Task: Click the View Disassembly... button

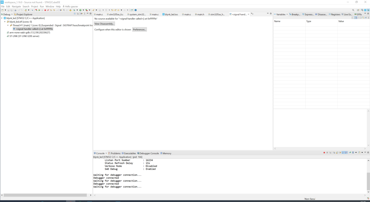Action: point(104,24)
